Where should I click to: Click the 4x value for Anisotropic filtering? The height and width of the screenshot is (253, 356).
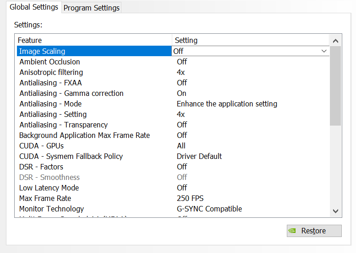click(181, 72)
